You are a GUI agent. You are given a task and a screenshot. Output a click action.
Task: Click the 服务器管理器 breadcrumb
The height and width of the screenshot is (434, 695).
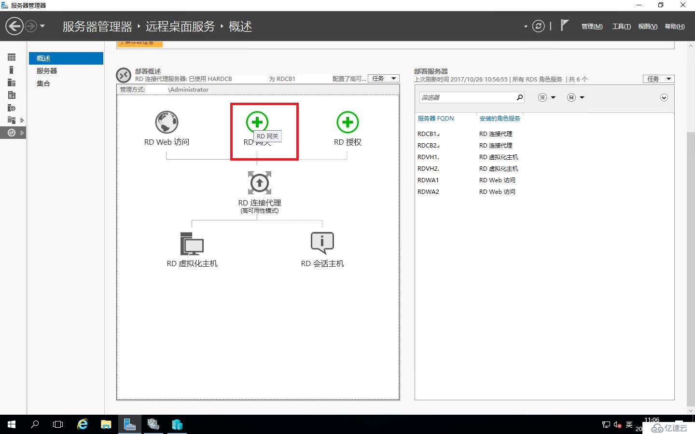click(97, 26)
